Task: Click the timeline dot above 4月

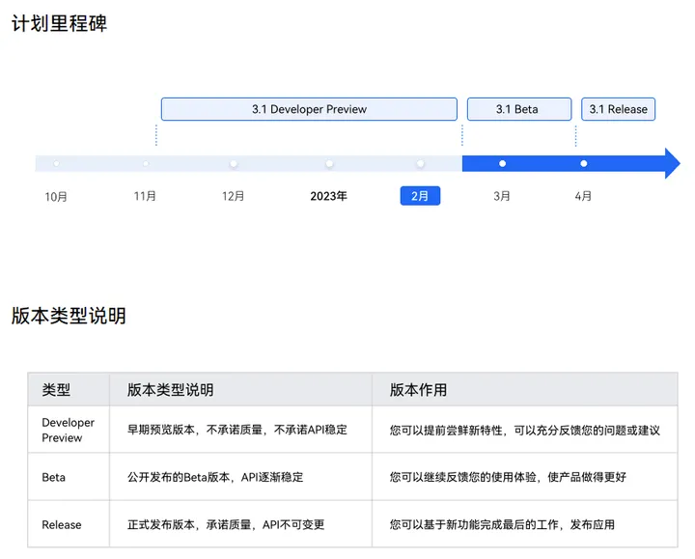Action: click(583, 163)
